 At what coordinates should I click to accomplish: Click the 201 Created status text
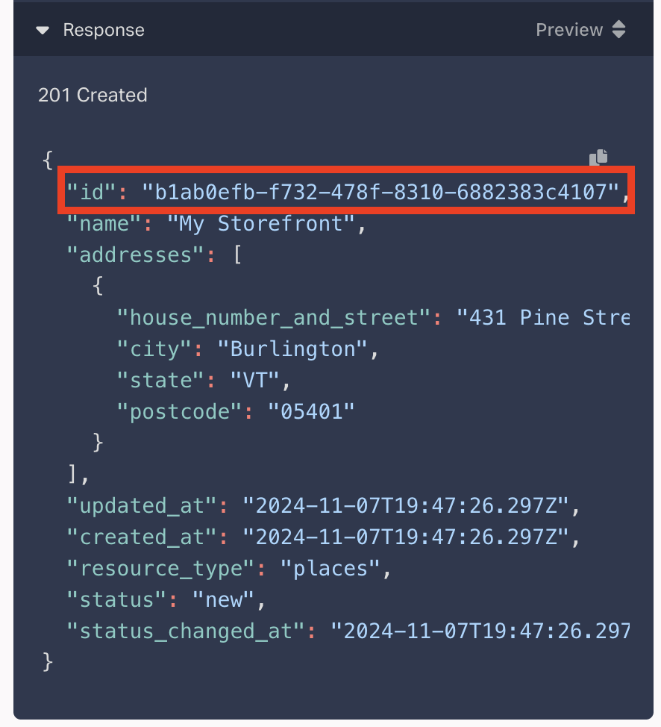click(x=93, y=95)
